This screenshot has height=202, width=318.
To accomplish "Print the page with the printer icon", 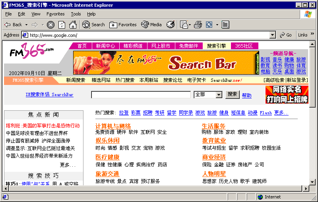I will (x=198, y=25).
